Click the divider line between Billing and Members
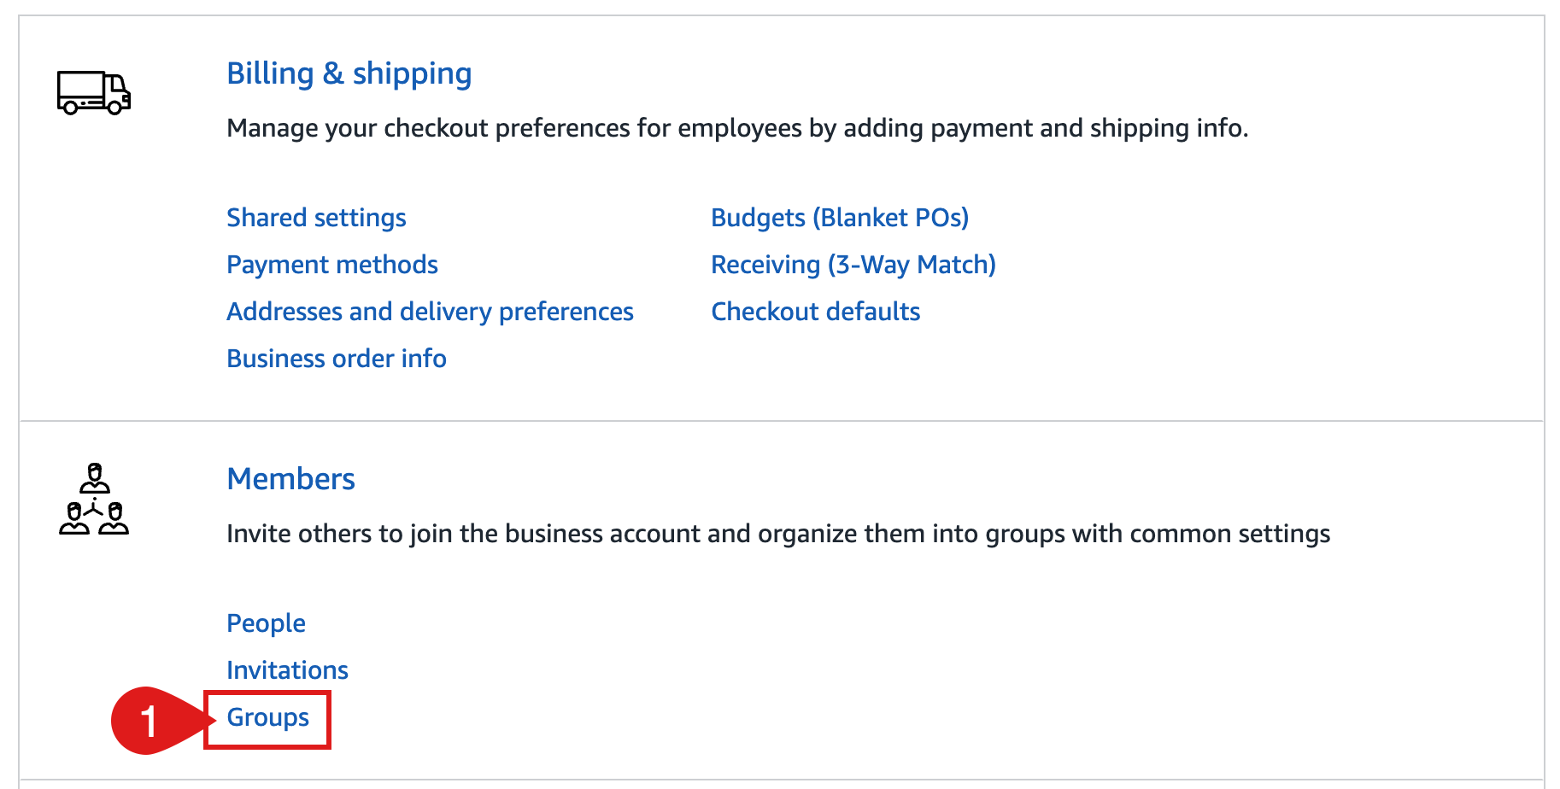This screenshot has width=1560, height=789. 782,421
